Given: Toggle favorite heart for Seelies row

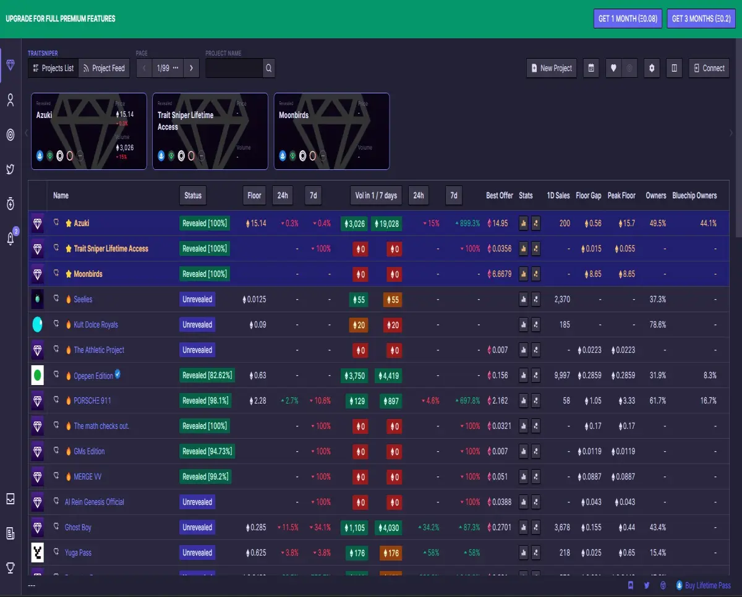Looking at the screenshot, I should [x=56, y=298].
